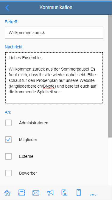Open the home icon in bottom bar
This screenshot has height=200, width=112.
(x=7, y=193)
